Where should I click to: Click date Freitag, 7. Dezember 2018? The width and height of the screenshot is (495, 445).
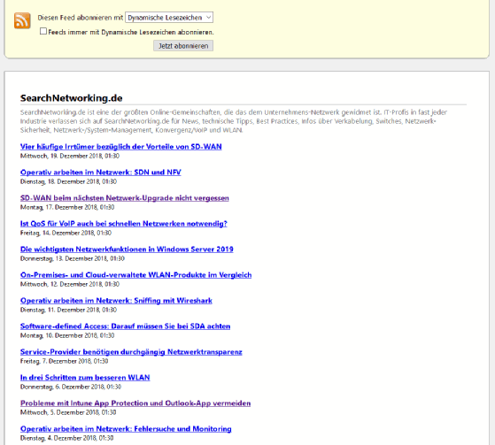(65, 361)
